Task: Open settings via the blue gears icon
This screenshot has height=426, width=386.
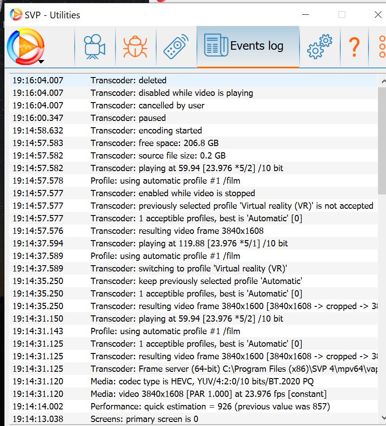Action: (x=319, y=46)
